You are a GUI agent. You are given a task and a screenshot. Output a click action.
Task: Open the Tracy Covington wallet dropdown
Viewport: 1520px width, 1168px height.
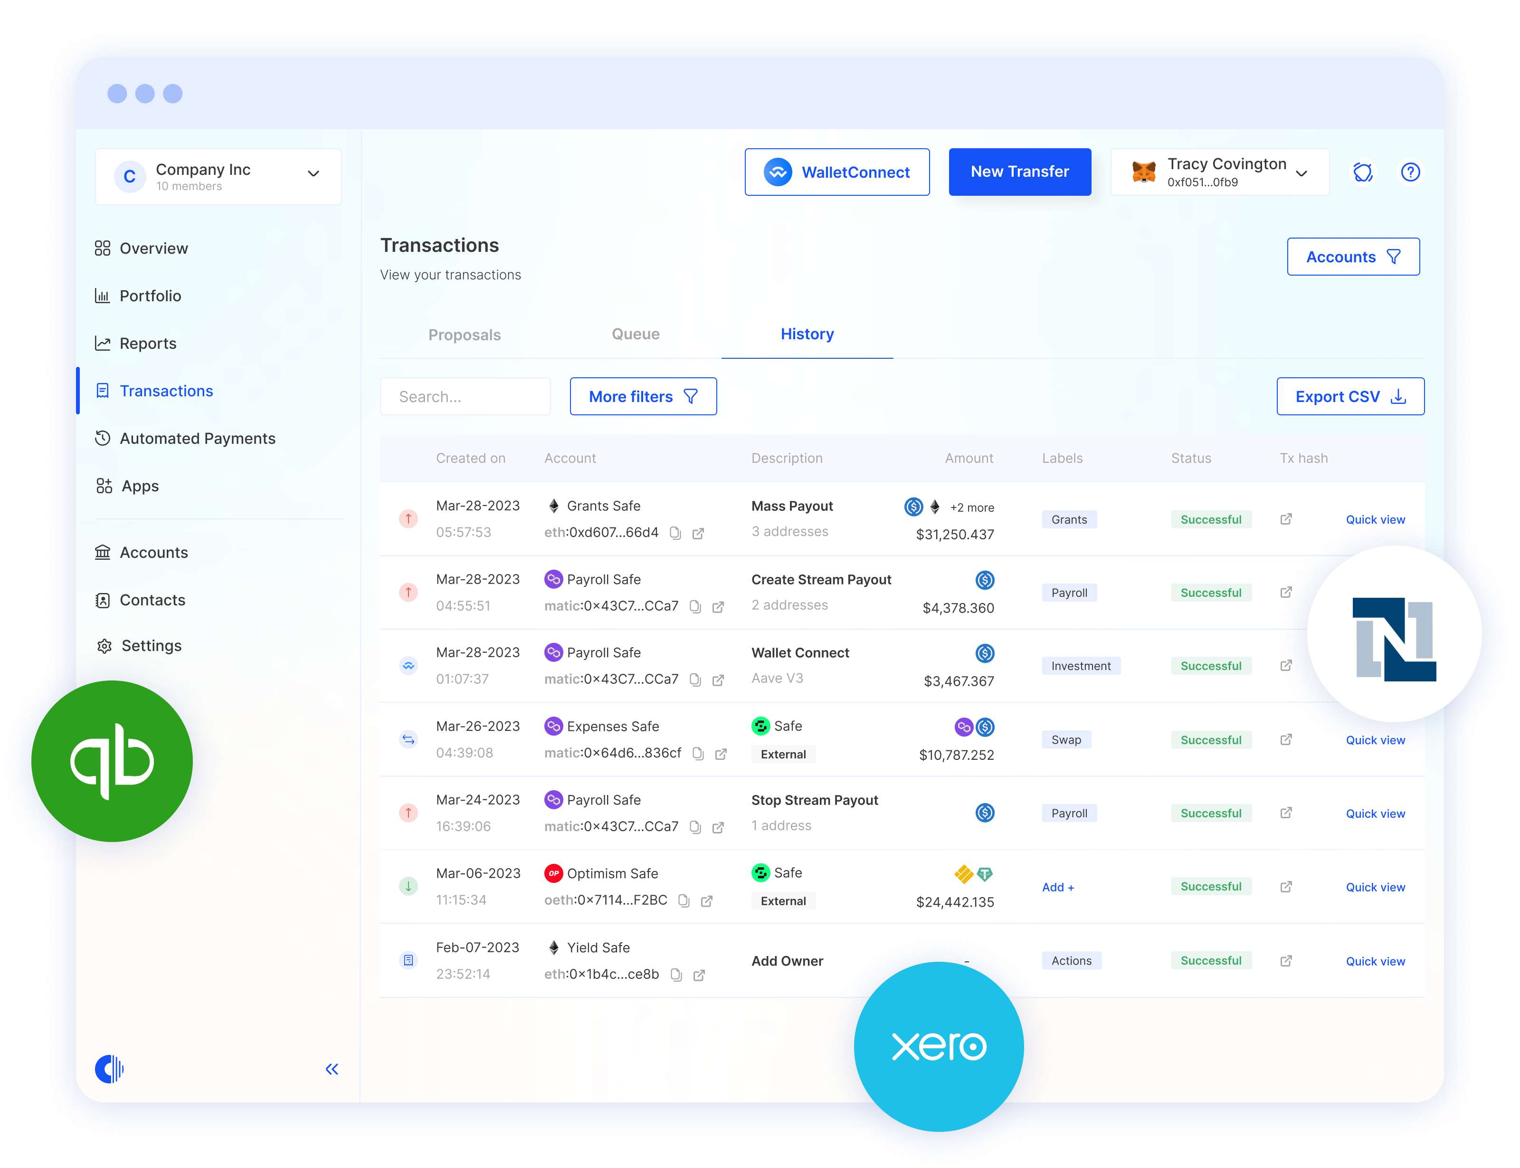click(x=1301, y=173)
